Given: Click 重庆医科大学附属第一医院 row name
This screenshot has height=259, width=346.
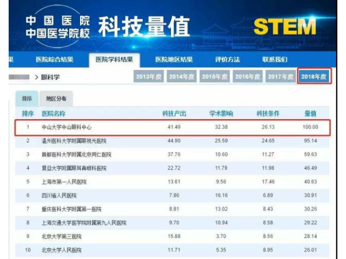Looking at the screenshot, I should tap(71, 209).
